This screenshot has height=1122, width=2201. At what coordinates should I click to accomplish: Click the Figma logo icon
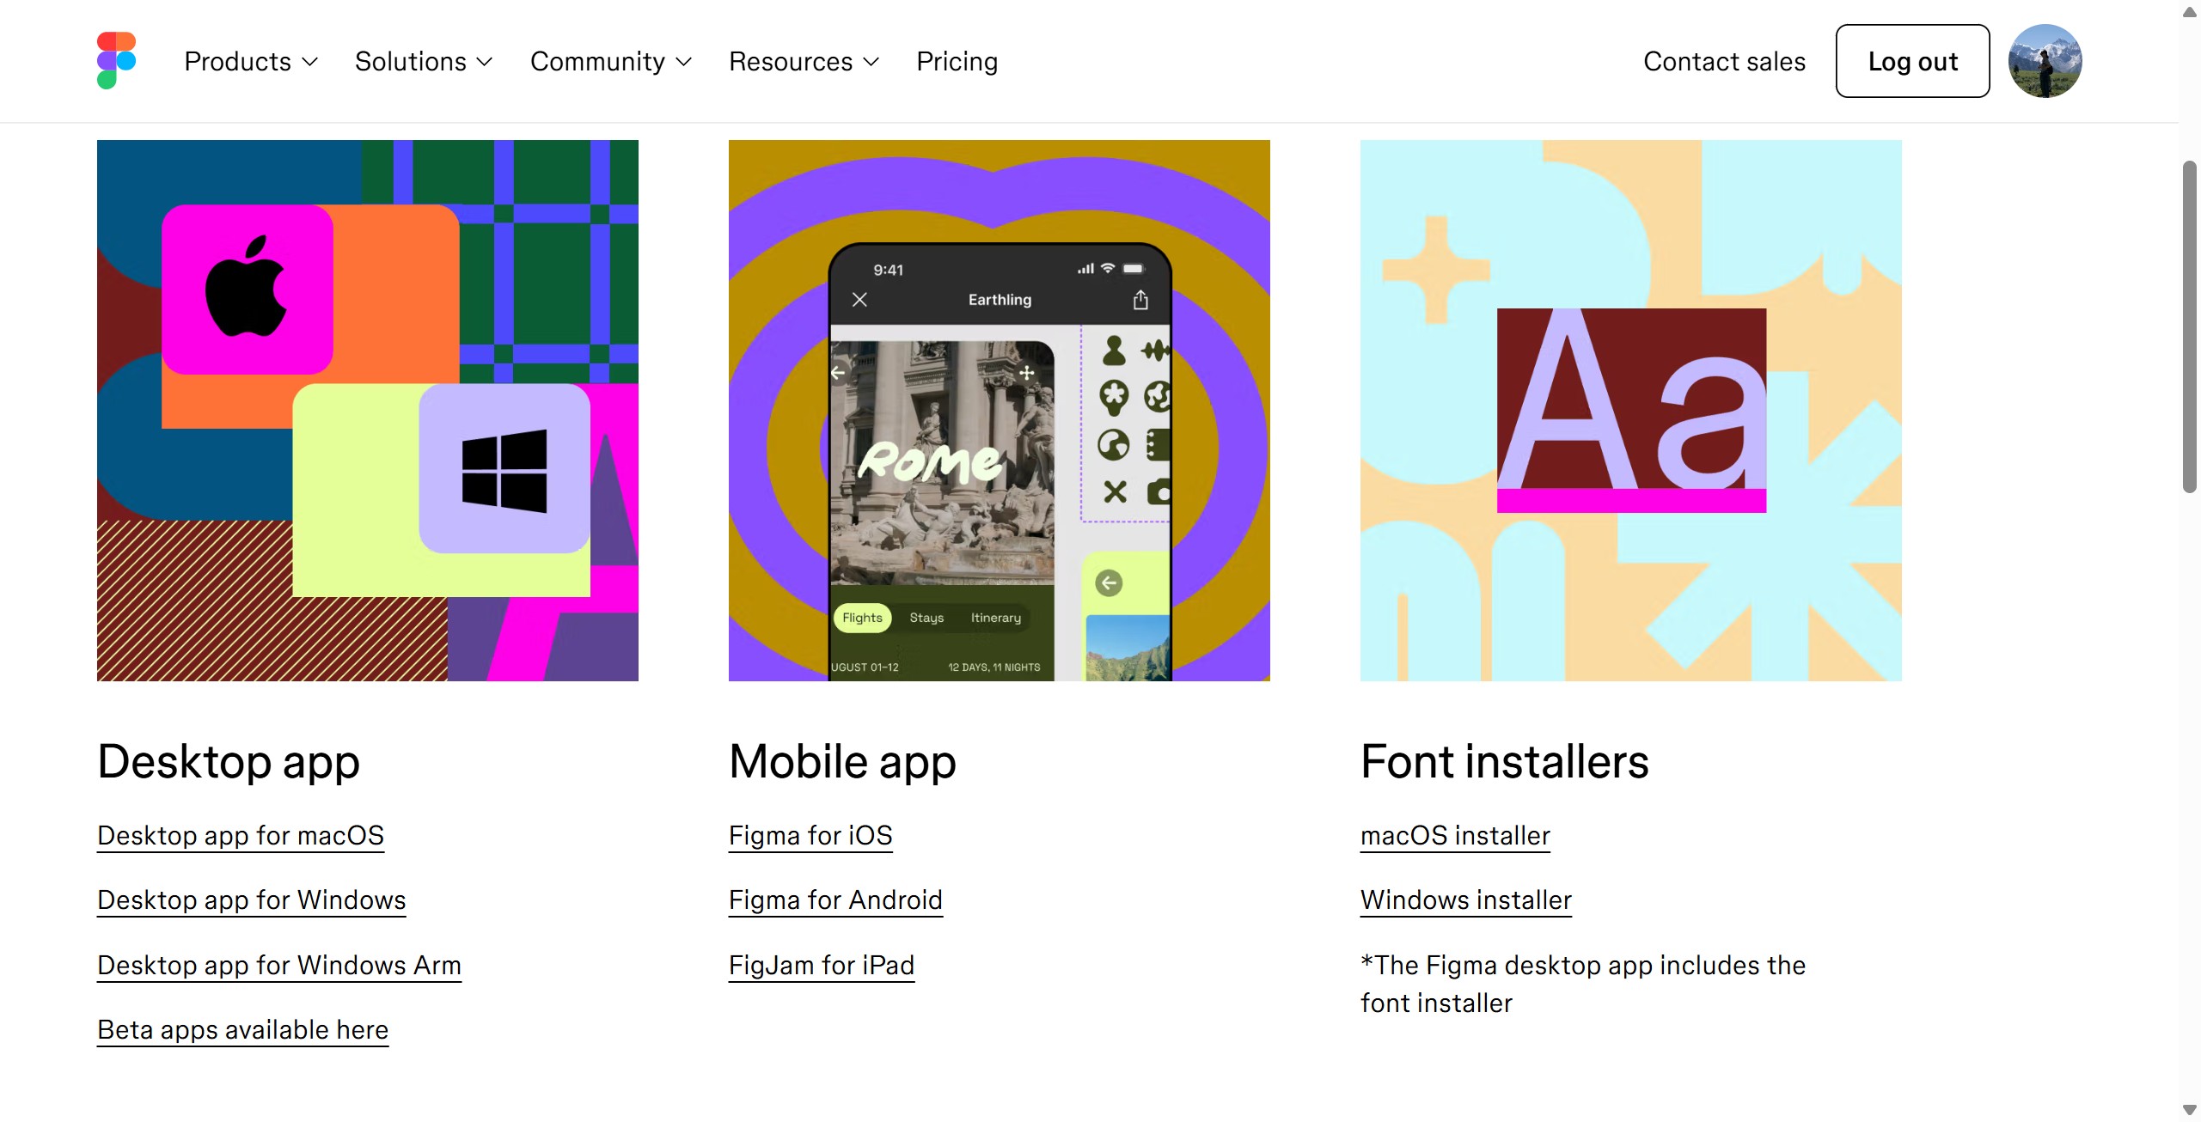[x=117, y=61]
